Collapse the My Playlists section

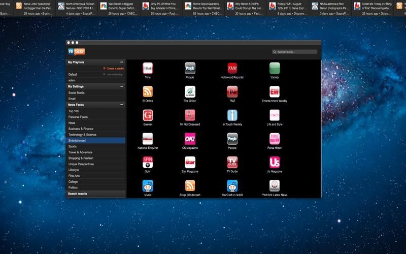[122, 62]
